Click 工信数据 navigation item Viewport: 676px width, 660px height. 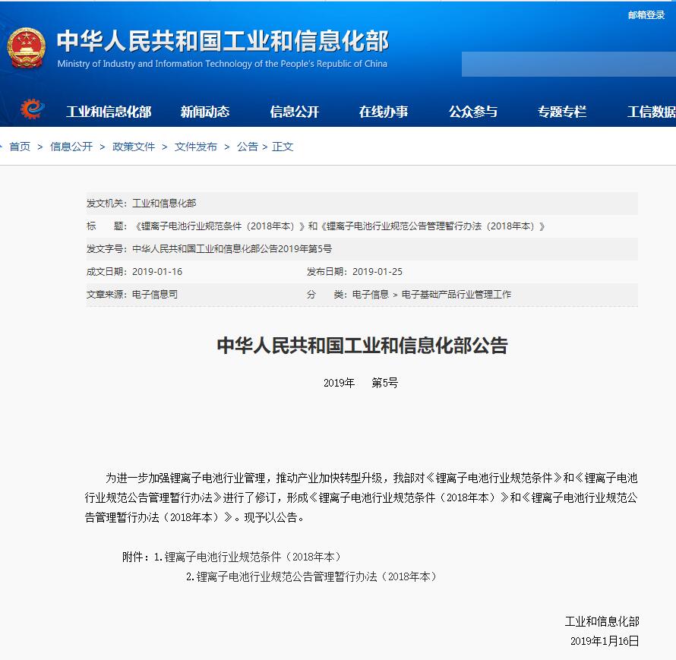(651, 112)
